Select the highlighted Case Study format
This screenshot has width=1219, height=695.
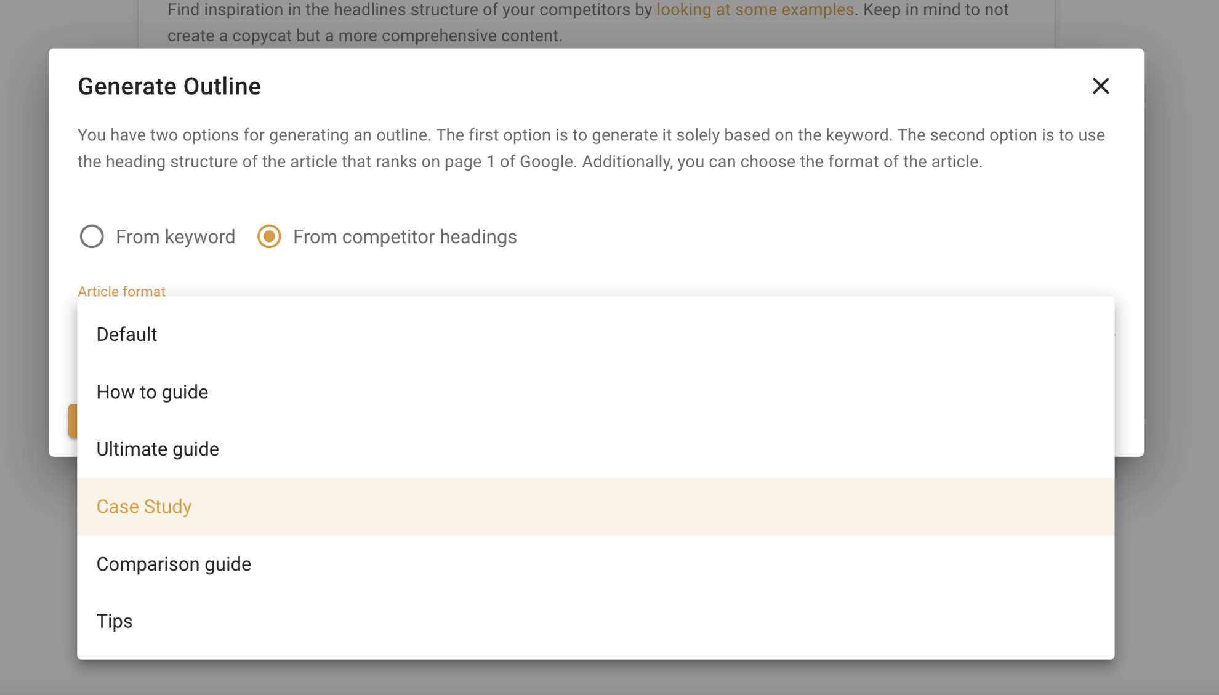pos(143,506)
